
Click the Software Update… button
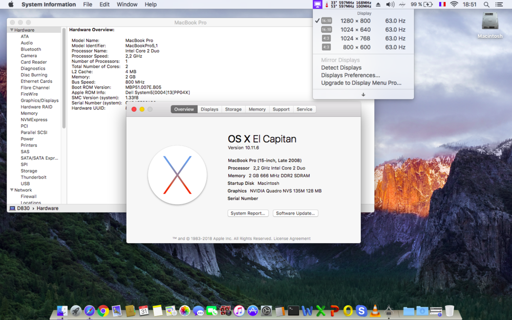pos(295,213)
